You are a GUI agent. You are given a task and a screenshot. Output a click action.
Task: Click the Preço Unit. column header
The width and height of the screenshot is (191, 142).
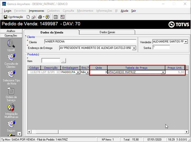coord(175,68)
